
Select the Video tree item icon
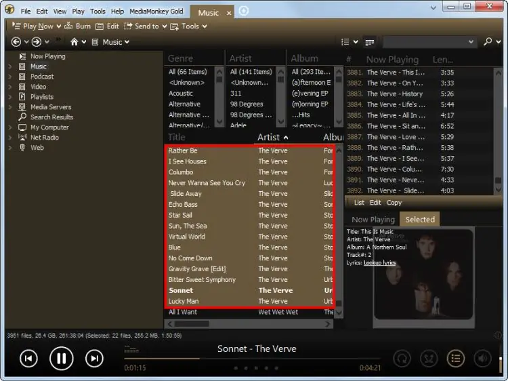pyautogui.click(x=22, y=87)
